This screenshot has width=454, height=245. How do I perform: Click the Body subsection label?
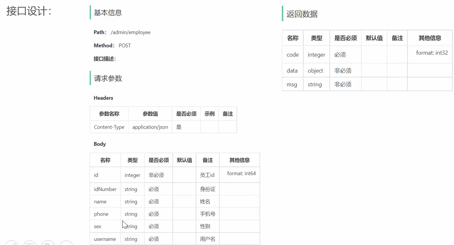(x=100, y=144)
